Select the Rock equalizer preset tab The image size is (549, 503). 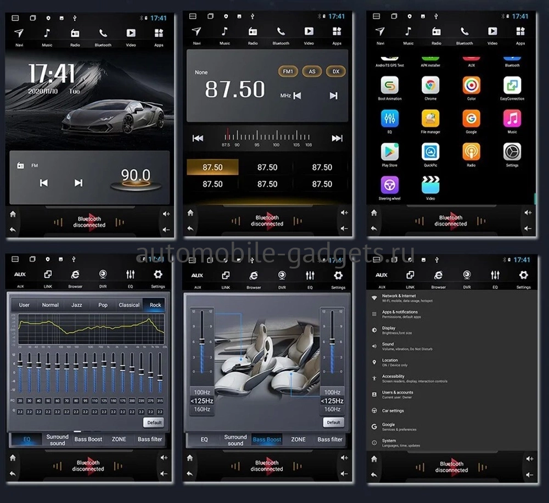(155, 305)
